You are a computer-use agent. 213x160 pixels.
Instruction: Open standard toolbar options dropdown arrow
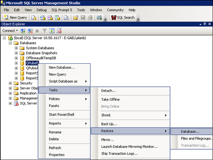coord(105,19)
